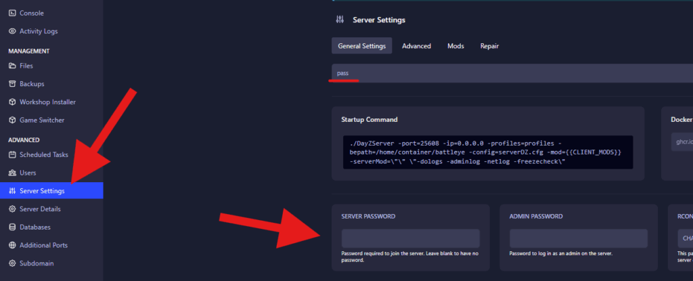Click the Console terminal icon
The width and height of the screenshot is (693, 281).
tap(12, 13)
